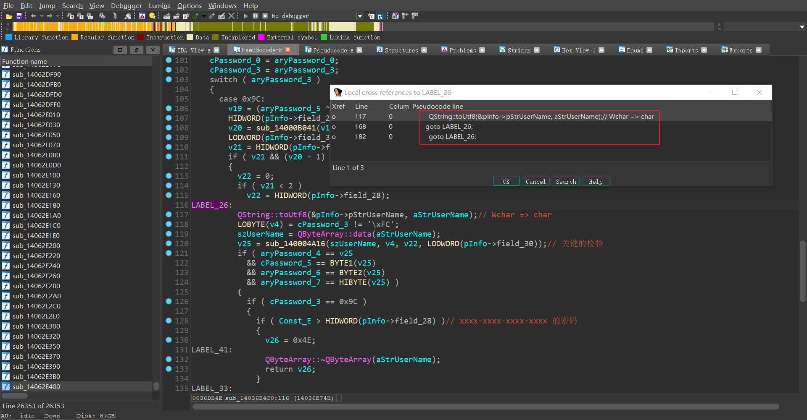This screenshot has height=420, width=807.
Task: Click the delete X toolbar icon
Action: [x=231, y=16]
